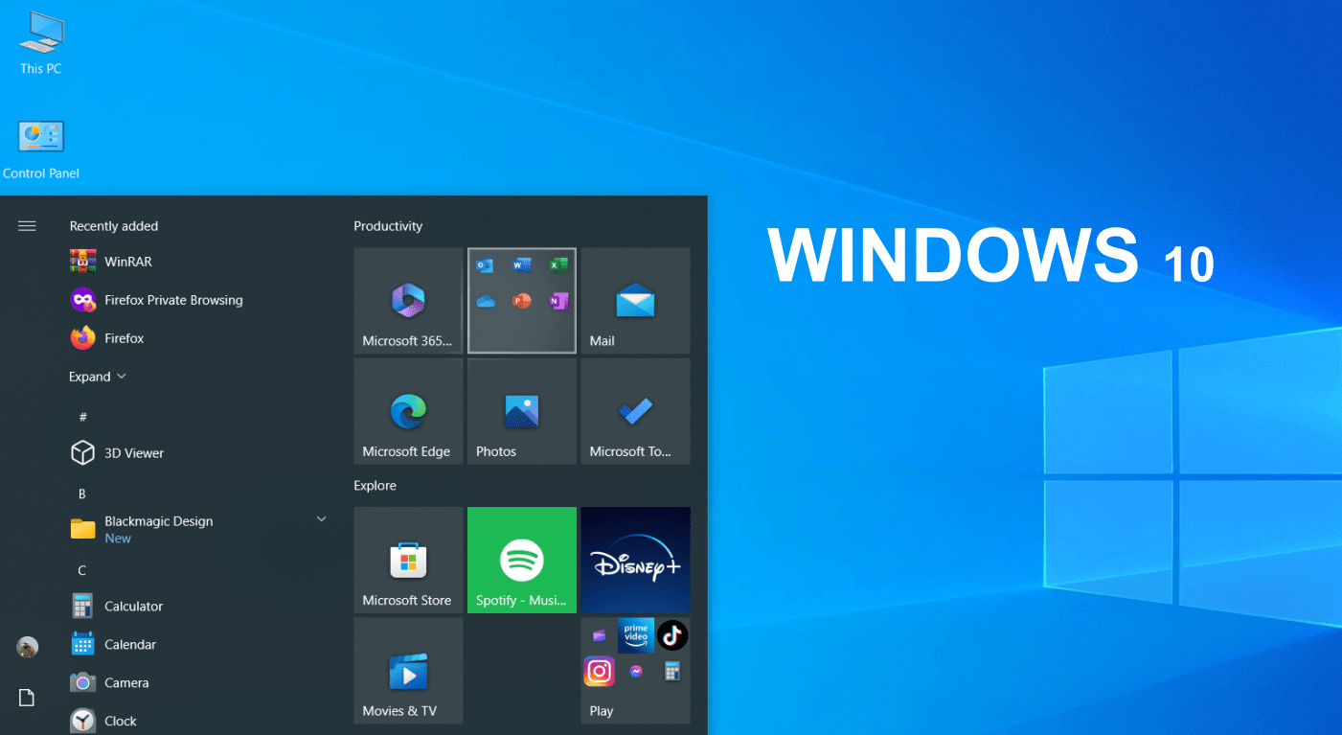
Task: Open the Photos tile
Action: click(x=522, y=412)
